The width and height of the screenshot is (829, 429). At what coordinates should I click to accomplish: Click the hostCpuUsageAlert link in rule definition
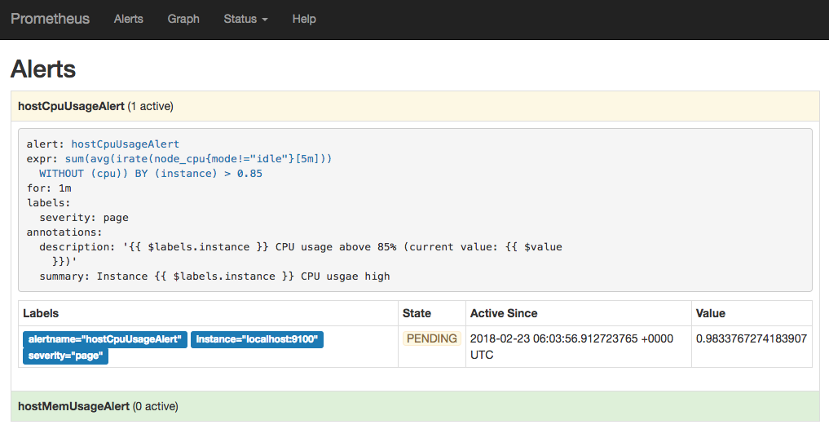125,144
